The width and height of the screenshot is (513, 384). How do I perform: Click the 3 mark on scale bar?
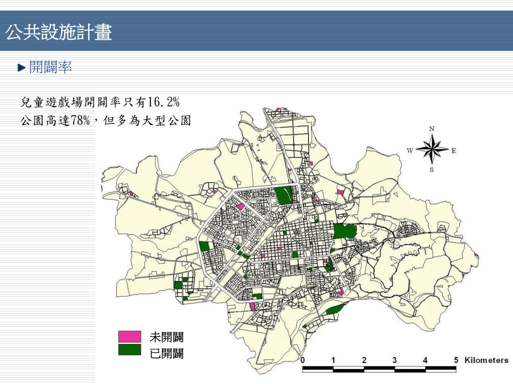pyautogui.click(x=395, y=360)
